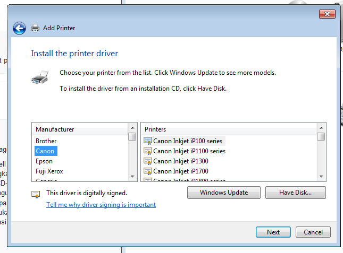Image resolution: width=343 pixels, height=253 pixels.
Task: Choose Canon Inkjet iP100 series printer
Action: [x=188, y=141]
